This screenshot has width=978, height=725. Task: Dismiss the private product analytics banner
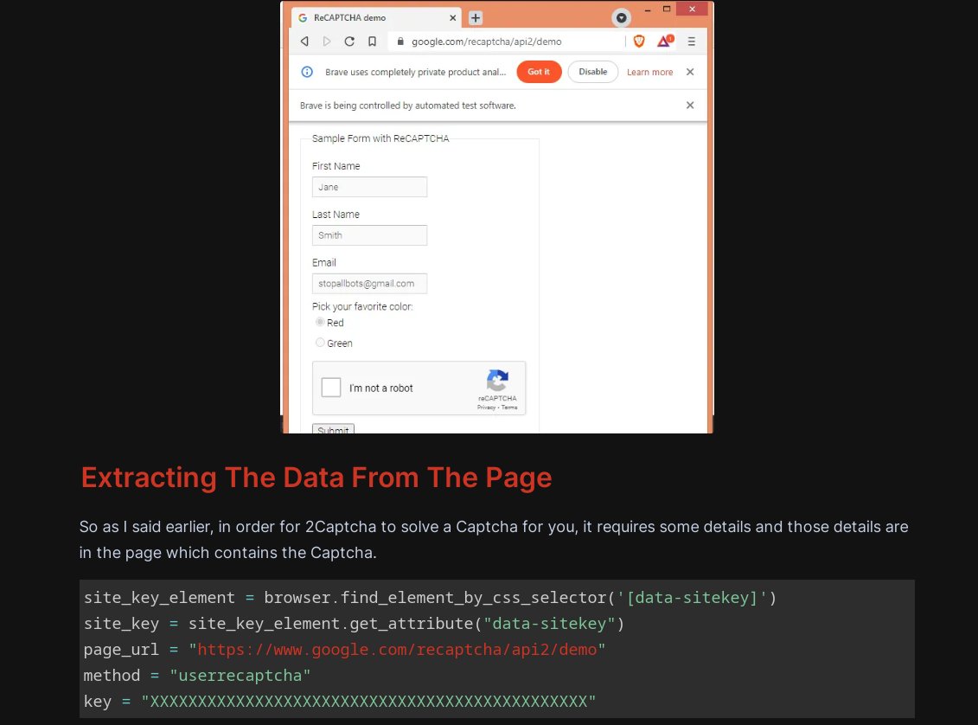(690, 72)
